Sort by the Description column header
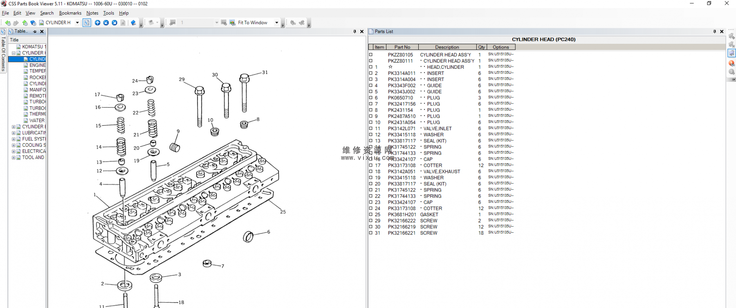The height and width of the screenshot is (308, 736). tap(447, 47)
